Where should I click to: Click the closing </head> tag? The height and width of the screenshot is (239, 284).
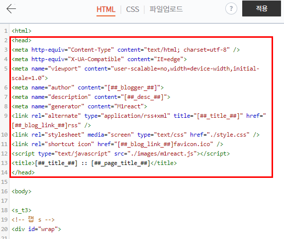[23, 172]
